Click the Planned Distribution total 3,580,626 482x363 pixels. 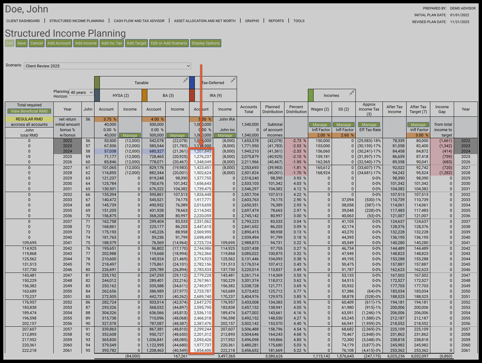point(274,356)
